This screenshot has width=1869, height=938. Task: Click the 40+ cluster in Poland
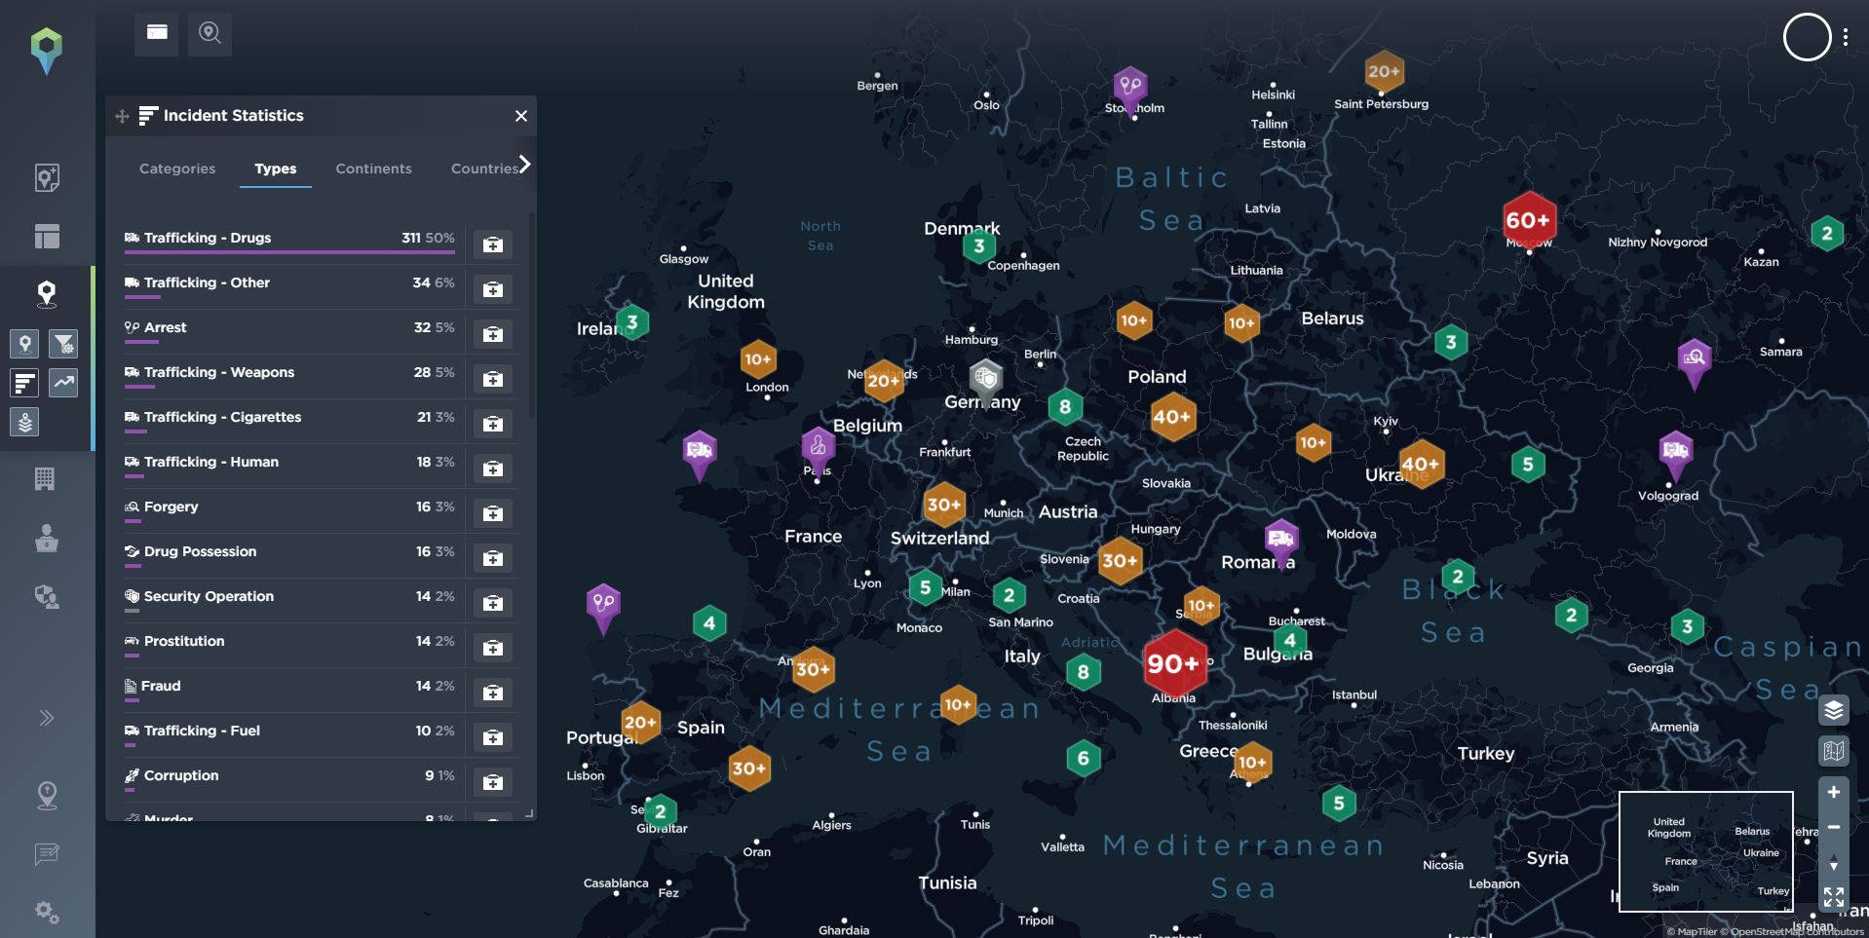point(1172,417)
